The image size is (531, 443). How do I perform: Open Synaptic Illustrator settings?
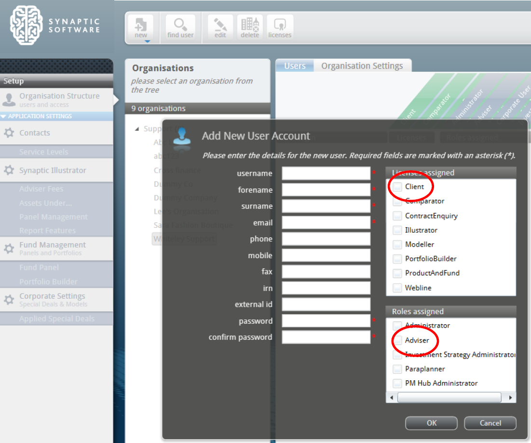click(56, 170)
